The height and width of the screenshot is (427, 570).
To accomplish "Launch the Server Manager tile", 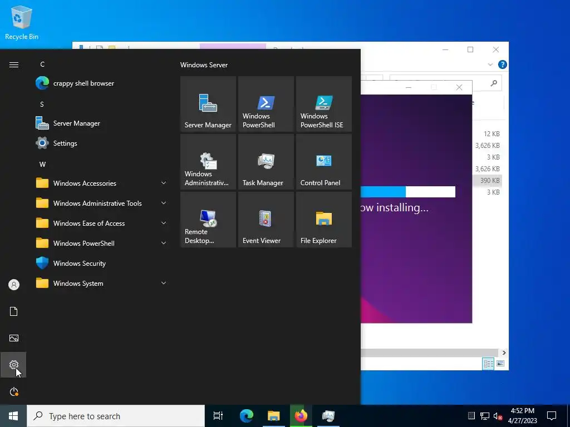I will click(208, 104).
